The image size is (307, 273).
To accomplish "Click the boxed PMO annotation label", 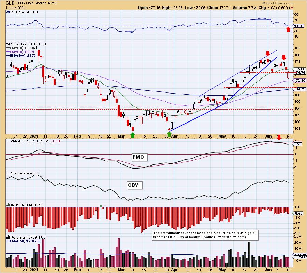I will [139, 157].
